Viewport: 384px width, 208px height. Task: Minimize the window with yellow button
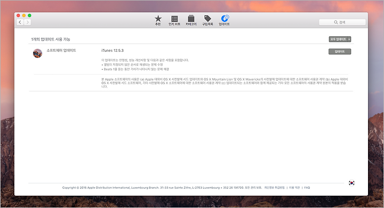(24, 15)
